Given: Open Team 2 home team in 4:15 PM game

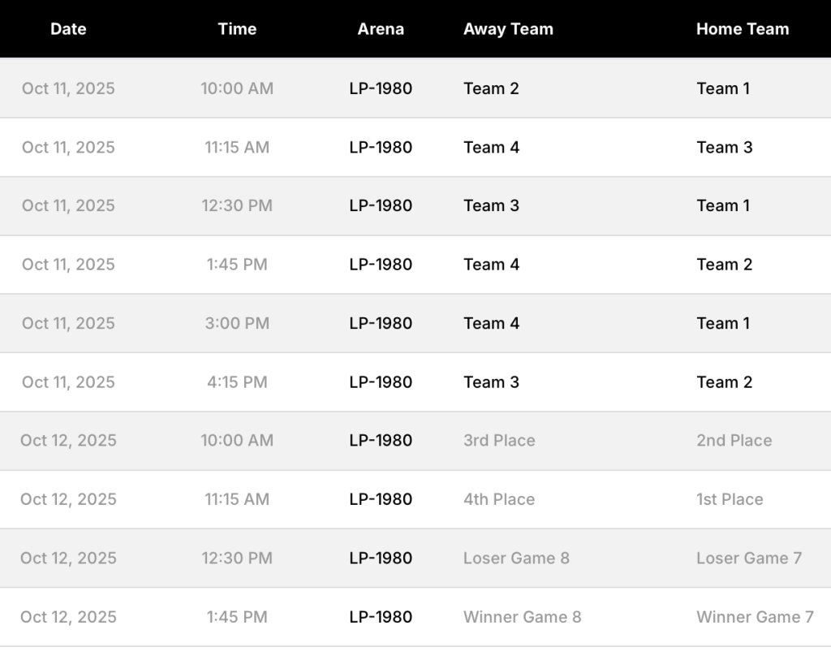Looking at the screenshot, I should click(725, 382).
